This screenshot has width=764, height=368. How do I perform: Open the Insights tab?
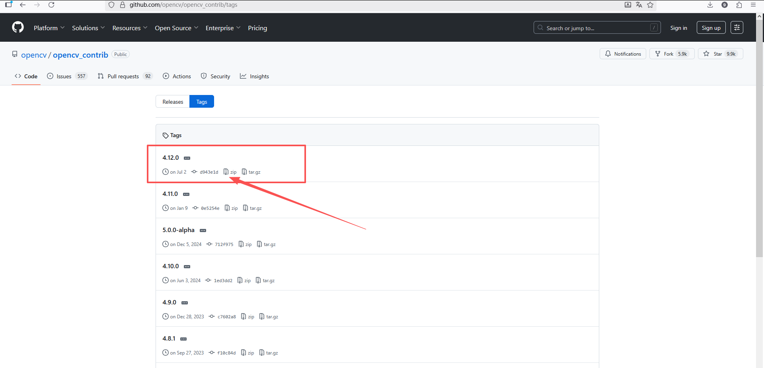coord(254,76)
